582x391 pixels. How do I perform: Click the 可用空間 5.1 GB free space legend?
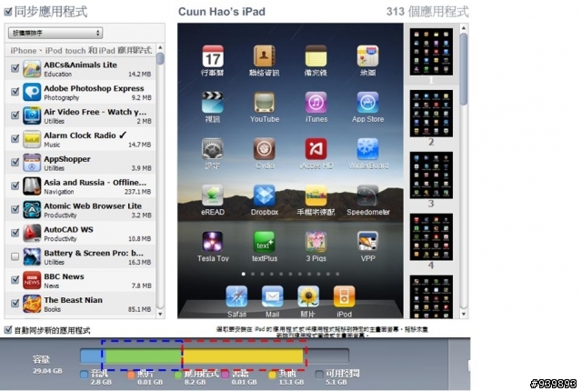337,376
